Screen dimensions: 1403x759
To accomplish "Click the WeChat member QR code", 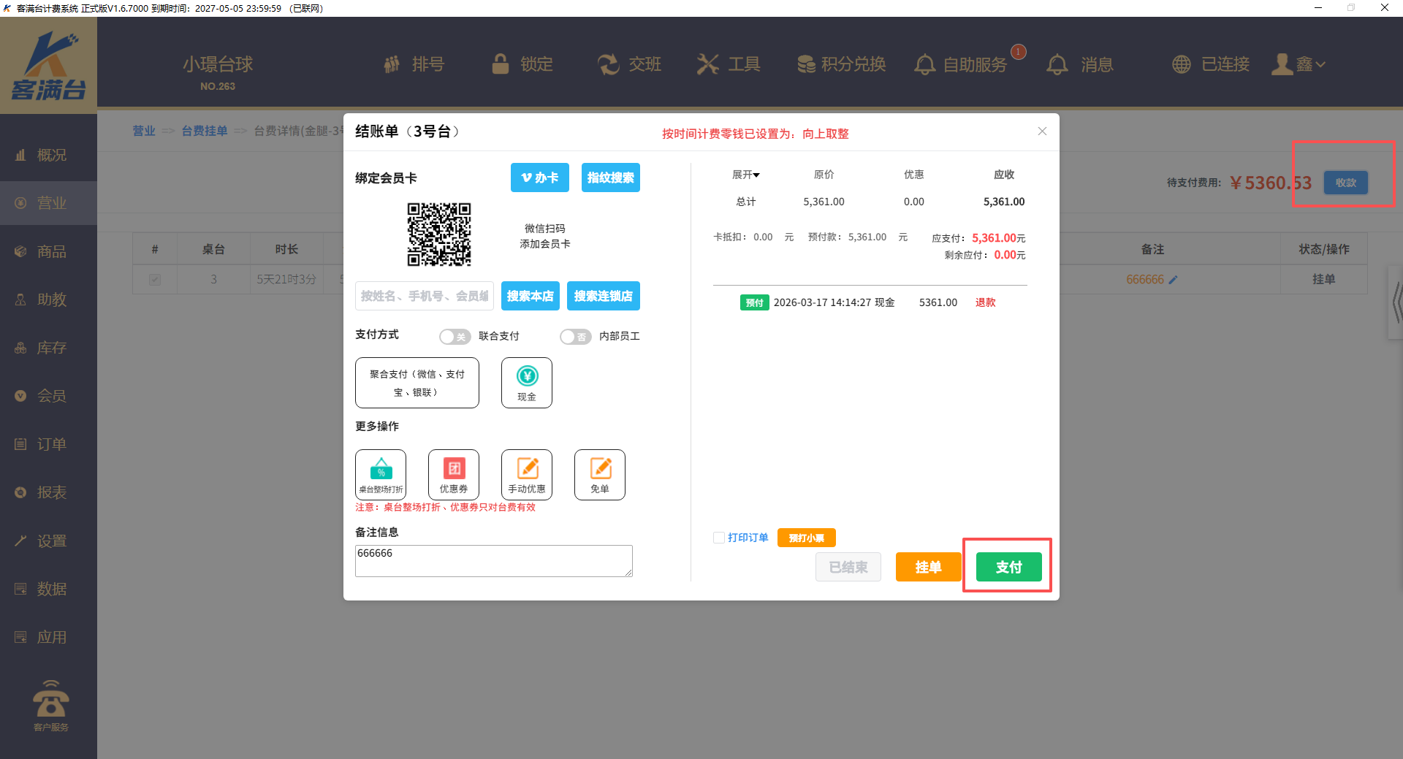I will [438, 234].
